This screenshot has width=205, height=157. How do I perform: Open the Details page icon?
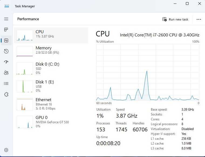coord(6,84)
